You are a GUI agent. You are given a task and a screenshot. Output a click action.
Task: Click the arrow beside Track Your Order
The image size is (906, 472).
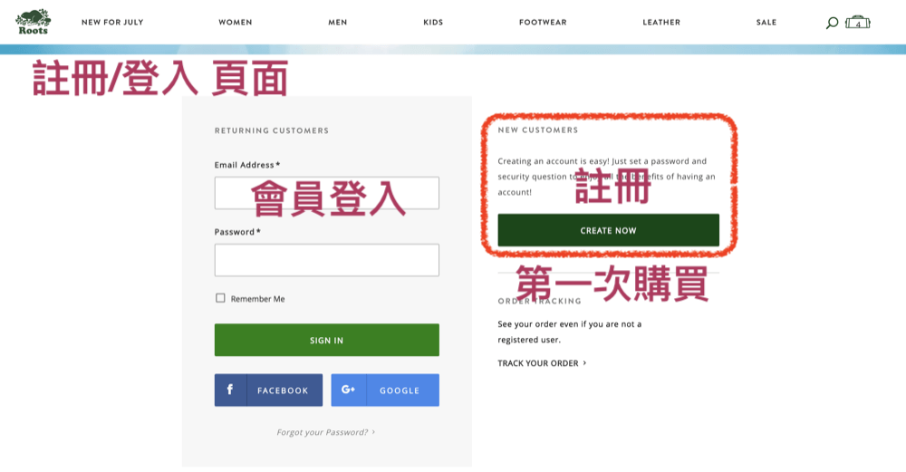pyautogui.click(x=584, y=363)
